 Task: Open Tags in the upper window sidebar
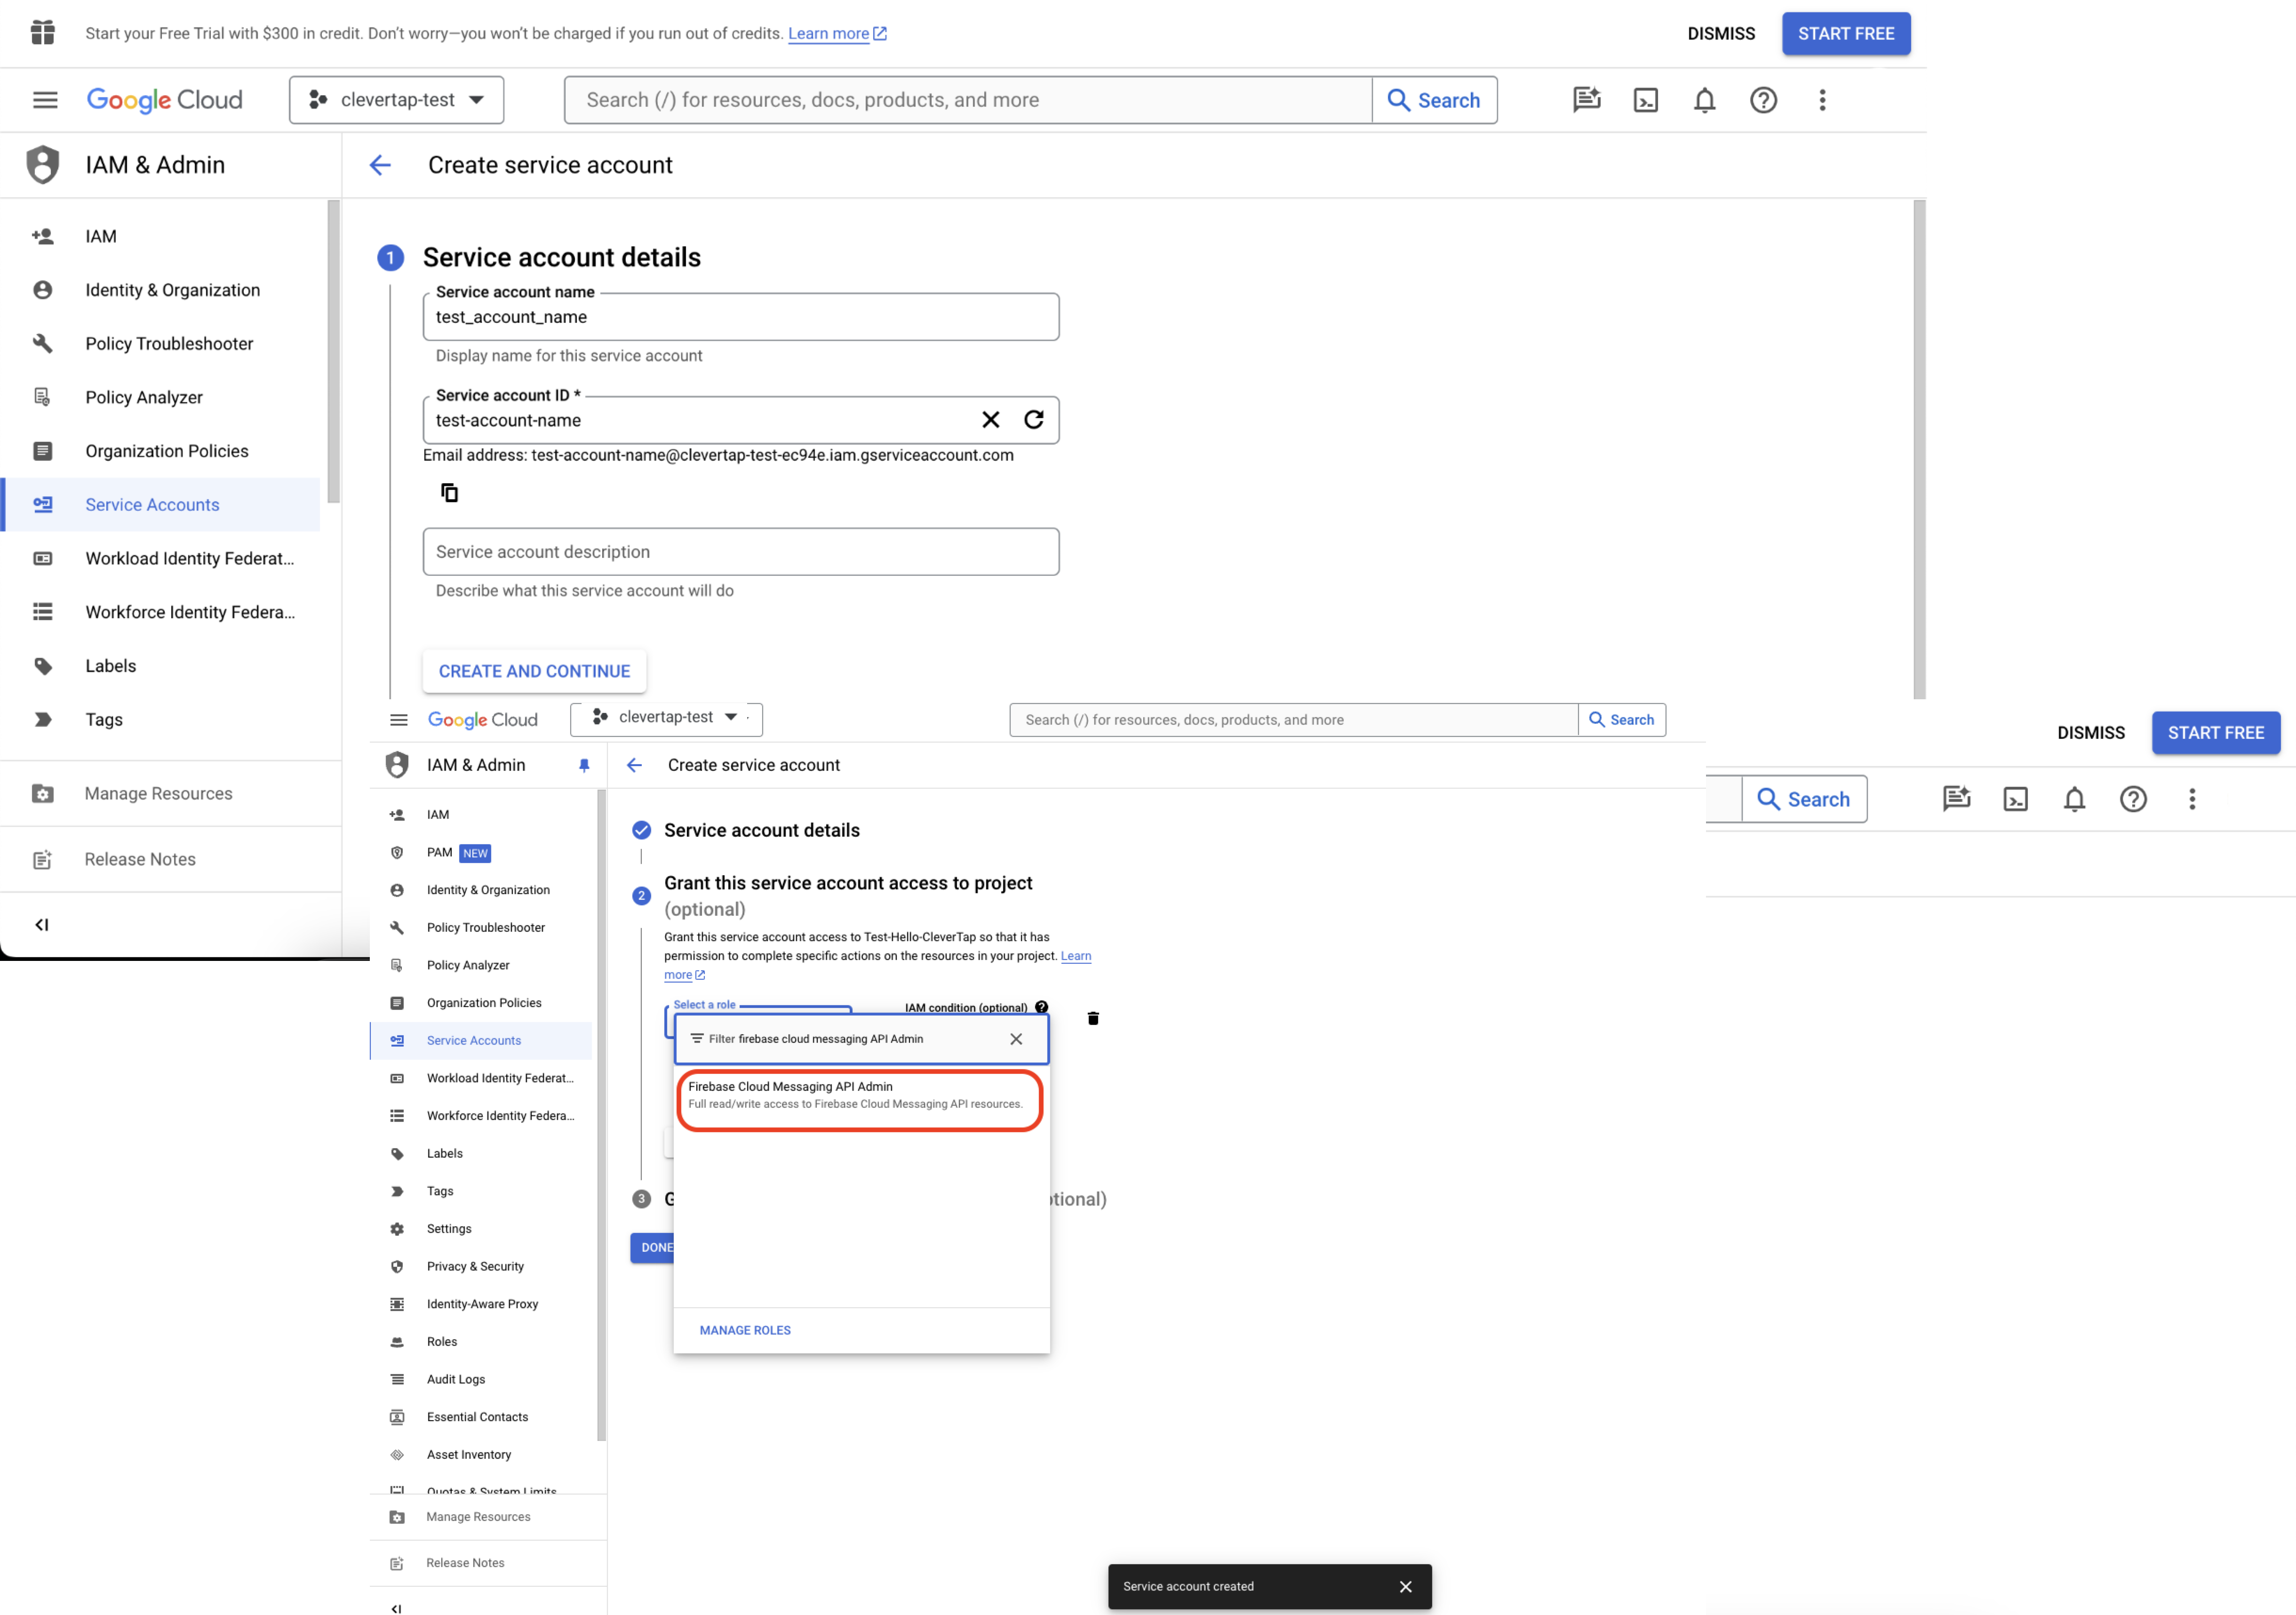pyautogui.click(x=160, y=720)
